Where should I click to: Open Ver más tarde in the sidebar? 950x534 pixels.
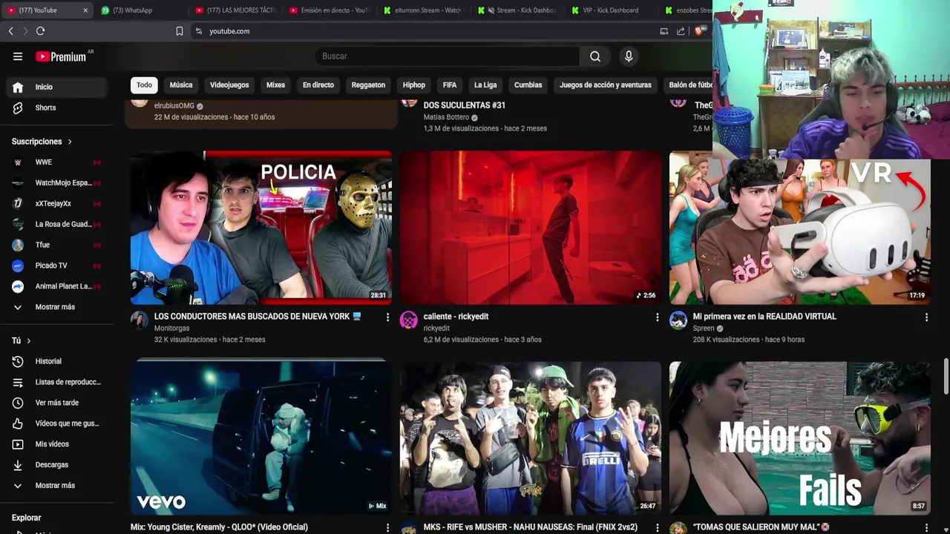coord(56,403)
